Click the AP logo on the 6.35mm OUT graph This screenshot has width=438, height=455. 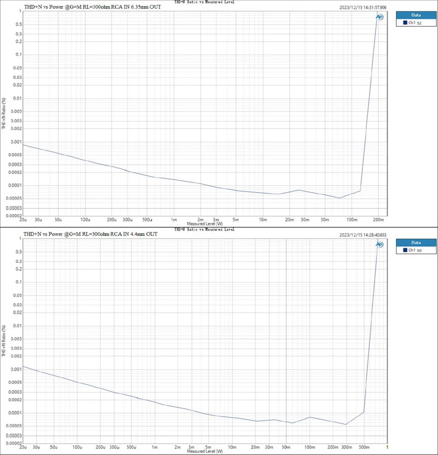[x=380, y=17]
